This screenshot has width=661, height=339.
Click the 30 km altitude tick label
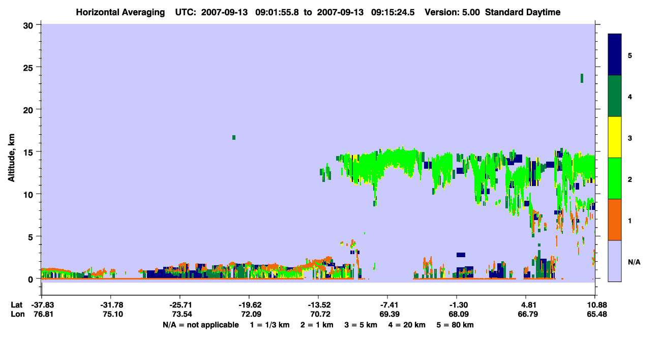pos(29,25)
